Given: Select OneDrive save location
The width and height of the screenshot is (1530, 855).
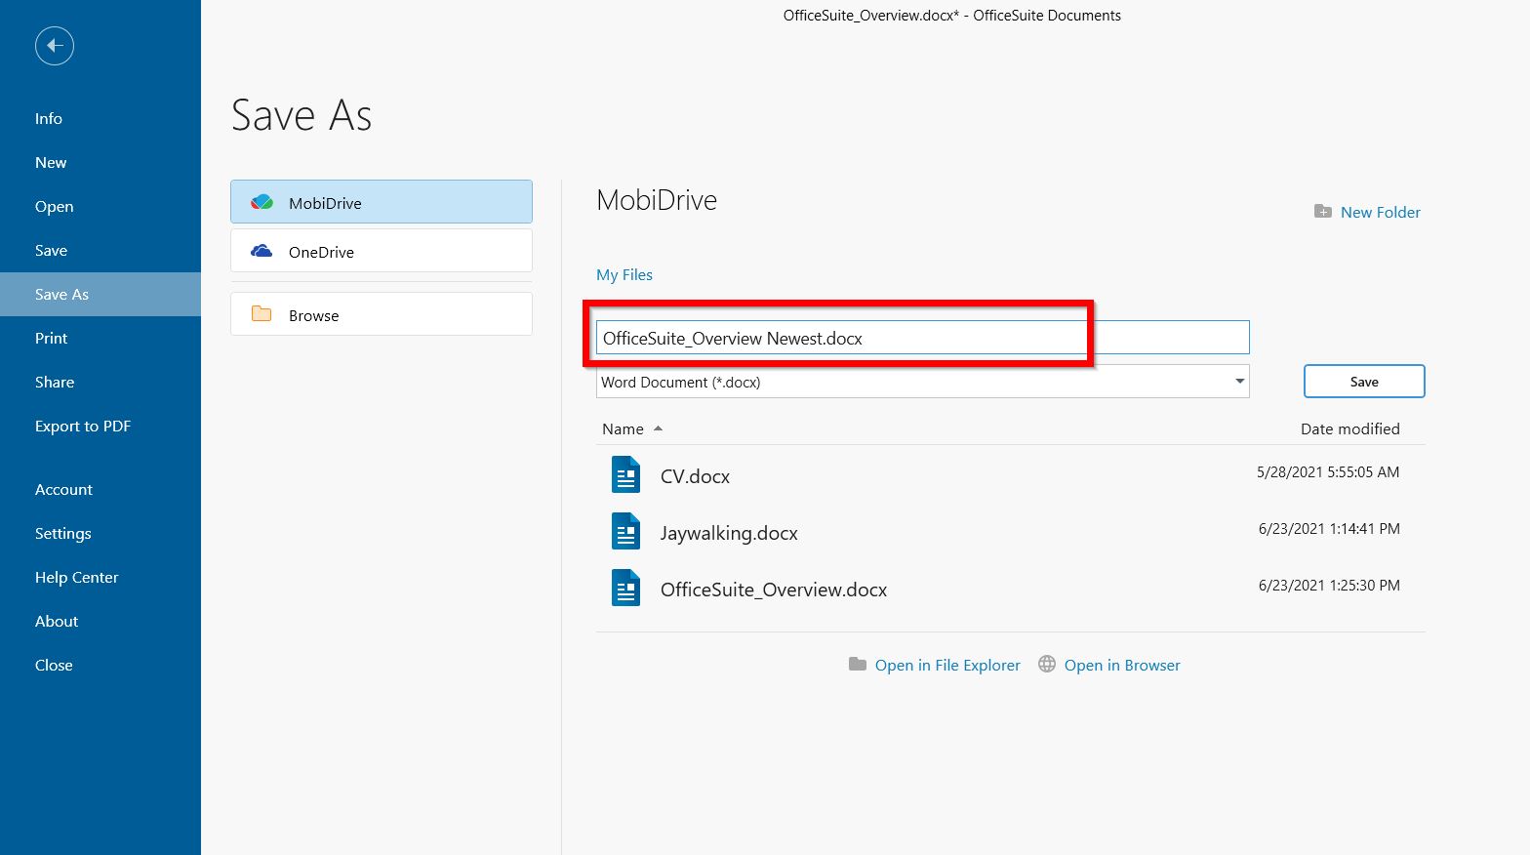Looking at the screenshot, I should tap(382, 251).
